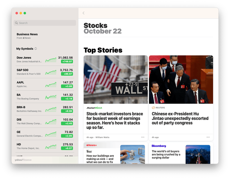Click the search magnifier icon
This screenshot has width=230, height=179.
click(x=17, y=23)
